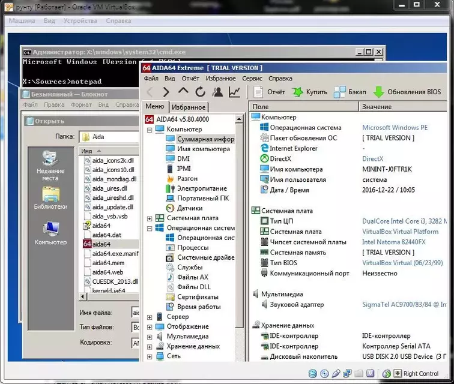The height and width of the screenshot is (384, 454).
Task: Switch to the Меню tab
Action: point(155,106)
